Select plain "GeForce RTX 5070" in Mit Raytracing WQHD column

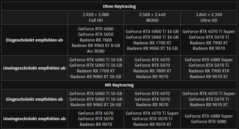tap(152, 99)
